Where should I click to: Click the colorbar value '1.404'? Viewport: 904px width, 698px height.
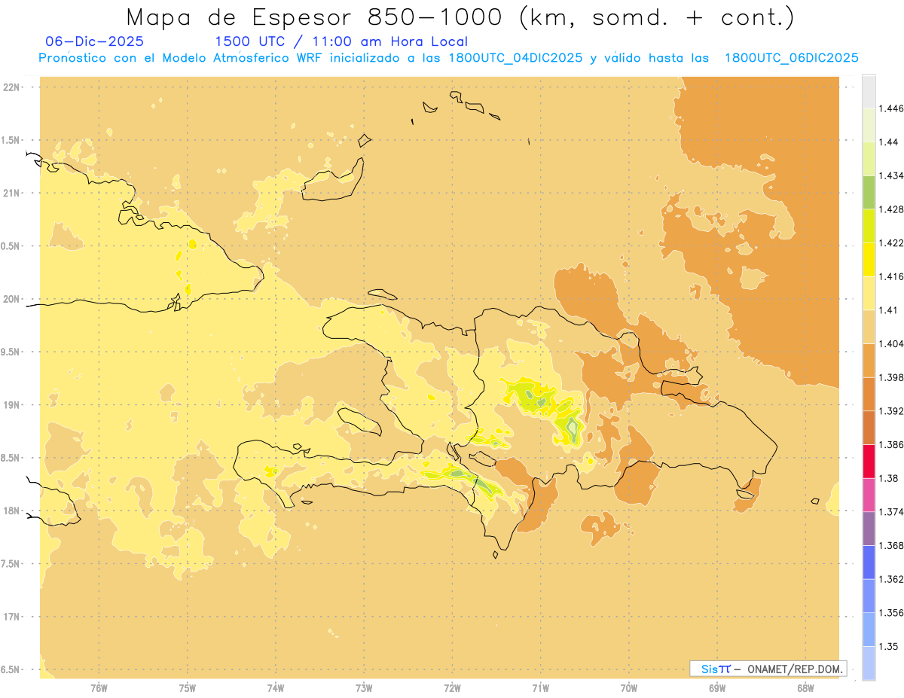click(x=891, y=343)
